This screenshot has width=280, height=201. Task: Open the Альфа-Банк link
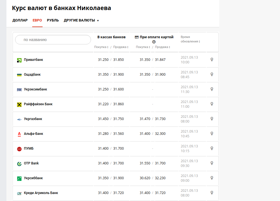pyautogui.click(x=34, y=133)
